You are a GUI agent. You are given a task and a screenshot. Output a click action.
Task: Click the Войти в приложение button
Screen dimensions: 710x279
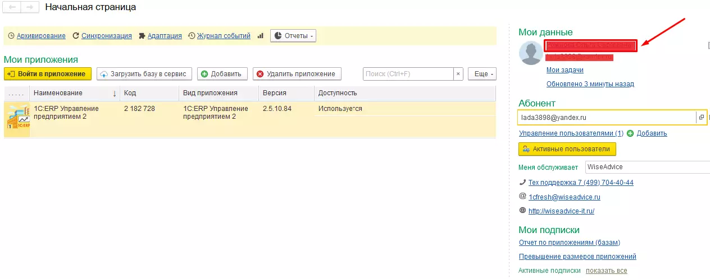click(x=48, y=74)
